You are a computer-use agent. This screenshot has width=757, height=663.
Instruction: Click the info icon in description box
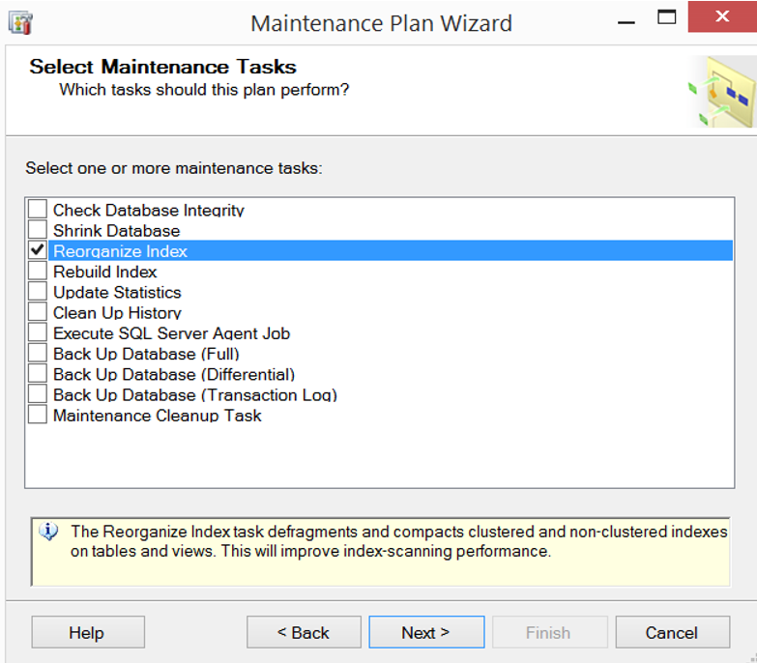[48, 532]
